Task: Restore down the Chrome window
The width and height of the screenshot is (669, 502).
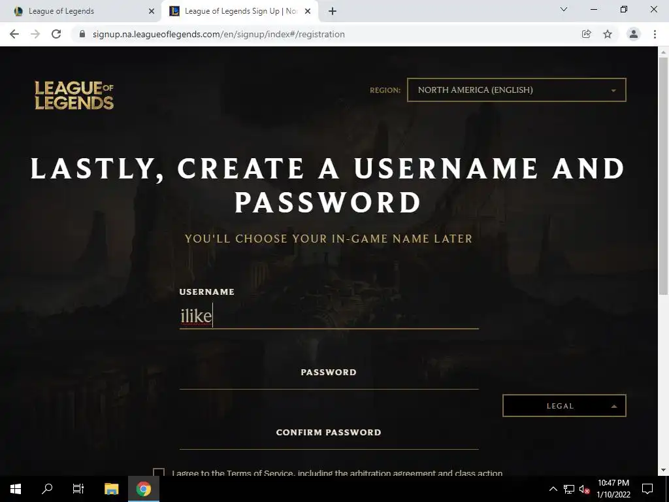Action: tap(624, 9)
